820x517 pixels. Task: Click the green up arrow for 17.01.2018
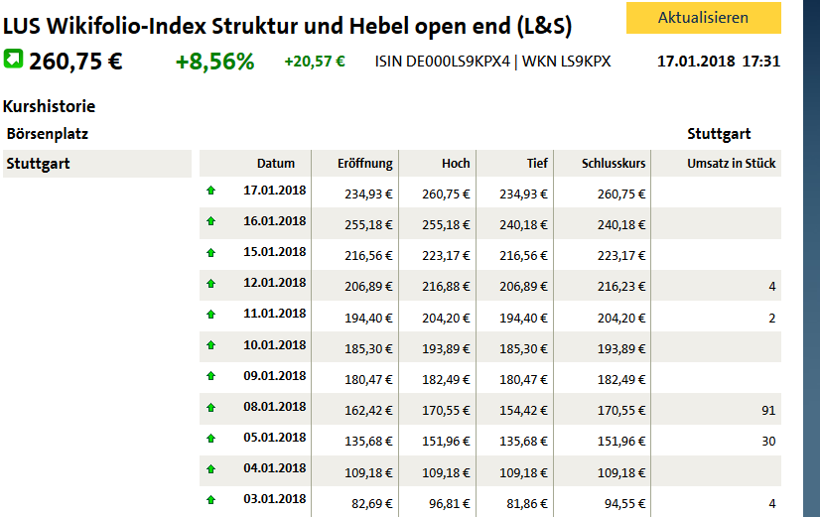210,190
